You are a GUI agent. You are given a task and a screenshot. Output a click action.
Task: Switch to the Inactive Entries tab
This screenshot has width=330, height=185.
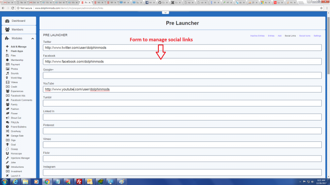(x=257, y=36)
